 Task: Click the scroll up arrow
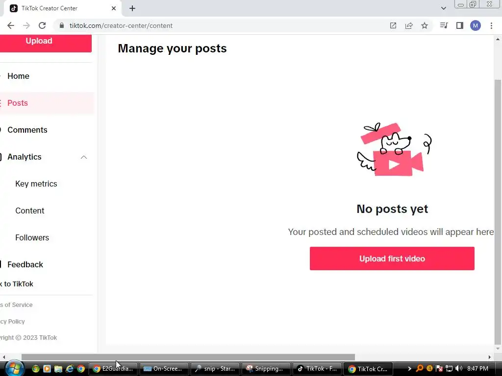(x=498, y=39)
